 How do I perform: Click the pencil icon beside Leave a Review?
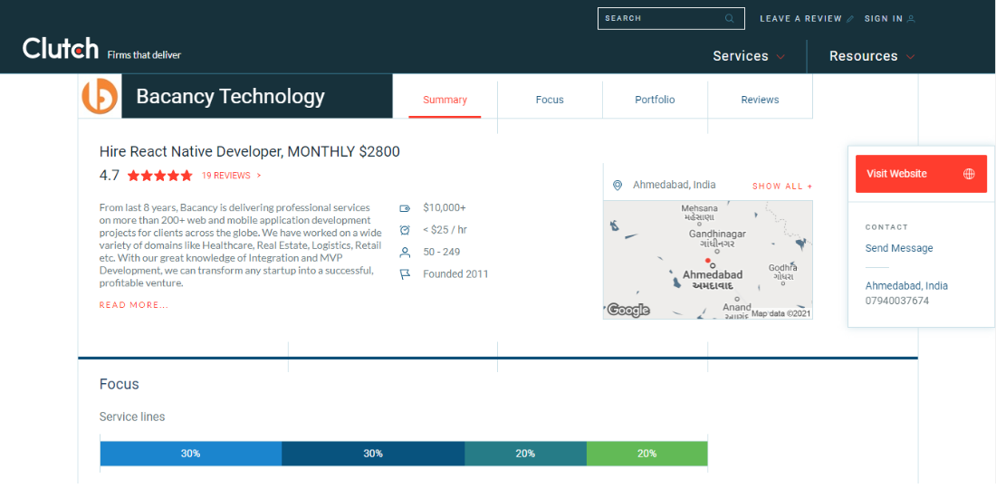click(x=850, y=19)
